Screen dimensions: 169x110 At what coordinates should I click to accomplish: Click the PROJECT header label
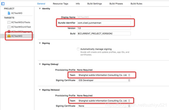click(9, 9)
